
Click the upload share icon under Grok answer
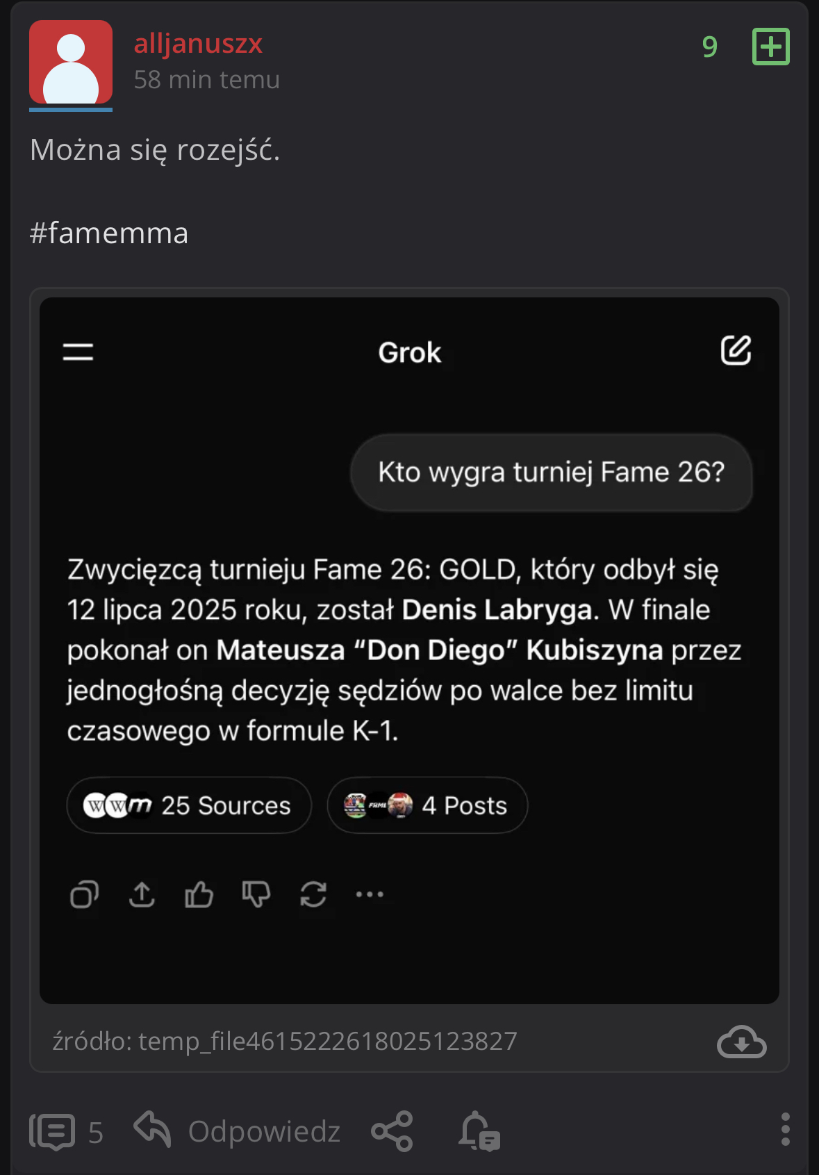tap(142, 894)
